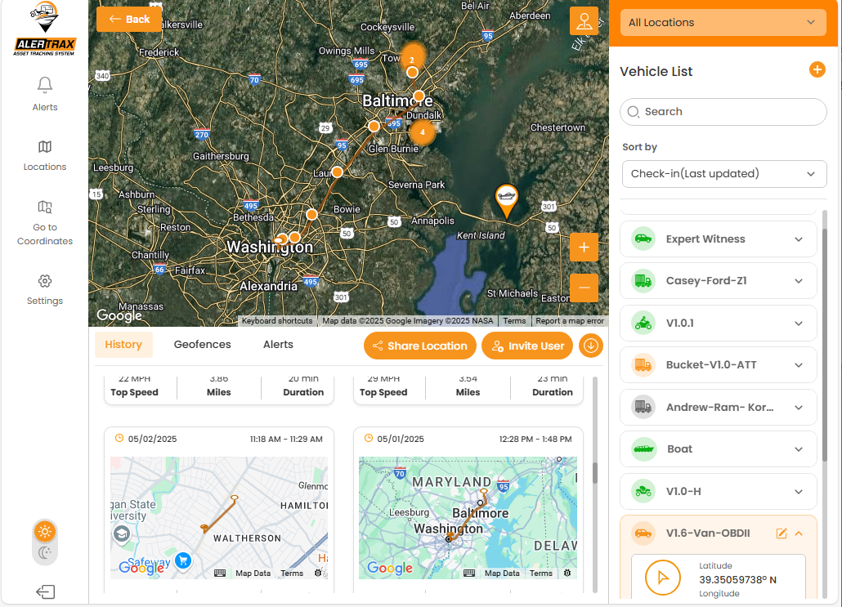
Task: Click the vehicle Search input field
Action: click(x=723, y=112)
